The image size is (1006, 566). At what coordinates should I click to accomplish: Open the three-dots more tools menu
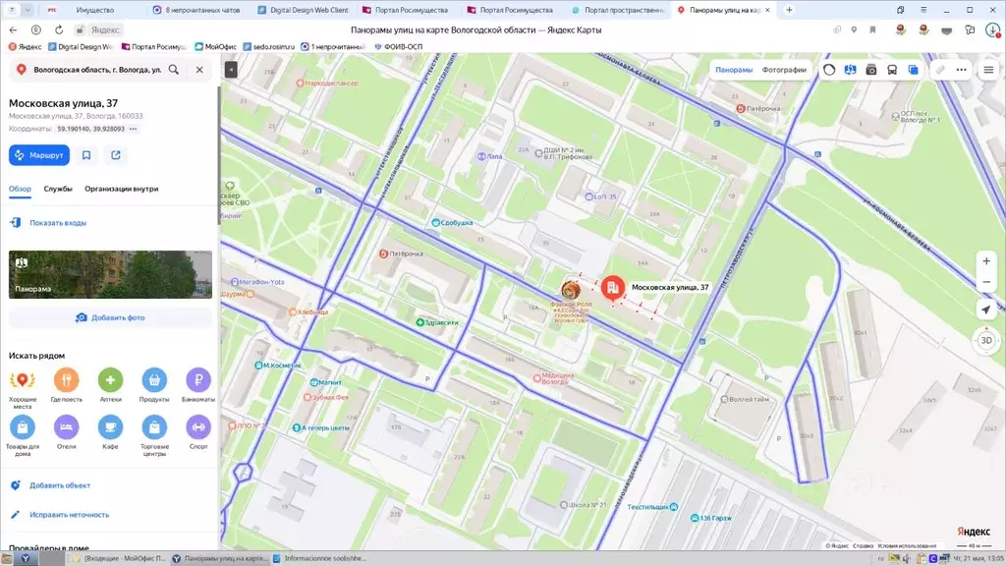[961, 70]
